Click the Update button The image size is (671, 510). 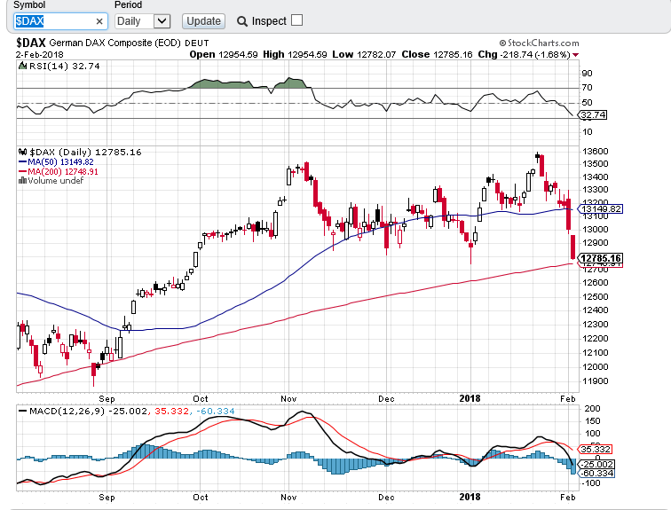pos(204,21)
